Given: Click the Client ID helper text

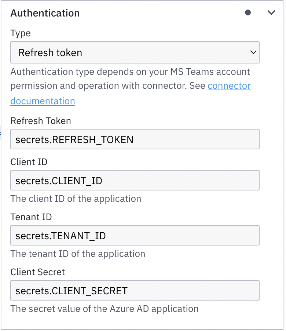Looking at the screenshot, I should pos(76,199).
